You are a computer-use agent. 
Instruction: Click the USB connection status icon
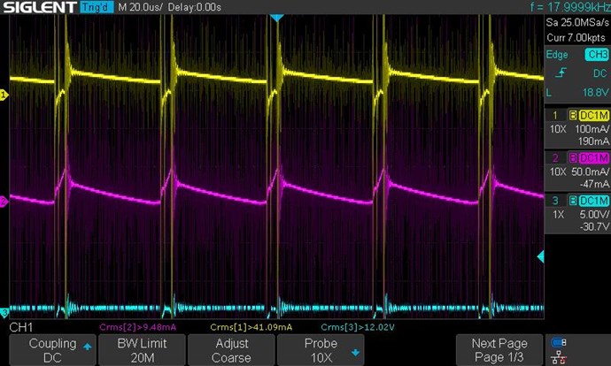(x=559, y=342)
